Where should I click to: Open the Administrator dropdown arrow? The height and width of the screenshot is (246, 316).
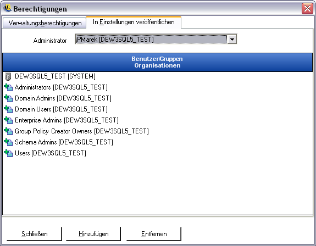[232, 39]
